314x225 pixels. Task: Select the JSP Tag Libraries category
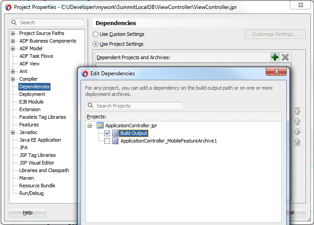[x=38, y=155]
